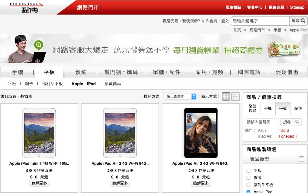Click 首頁 in the breadcrumb
The height and width of the screenshot is (193, 308).
pos(237,30)
